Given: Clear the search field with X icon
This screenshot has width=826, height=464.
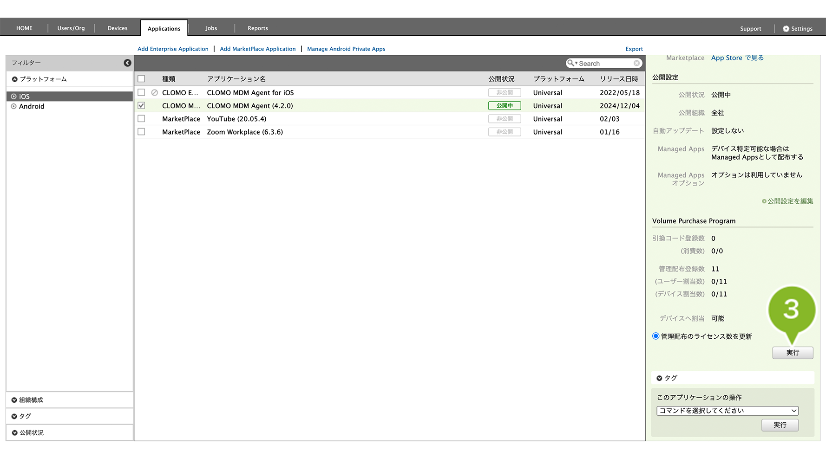Looking at the screenshot, I should [x=636, y=63].
